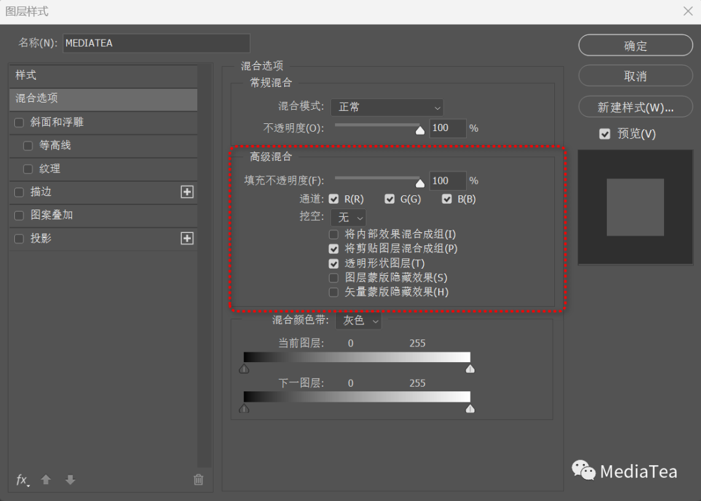Add another Drop Shadow (投影) with plus icon
Viewport: 701px width, 501px height.
point(187,238)
